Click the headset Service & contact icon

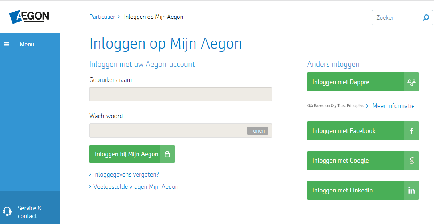[x=7, y=212]
